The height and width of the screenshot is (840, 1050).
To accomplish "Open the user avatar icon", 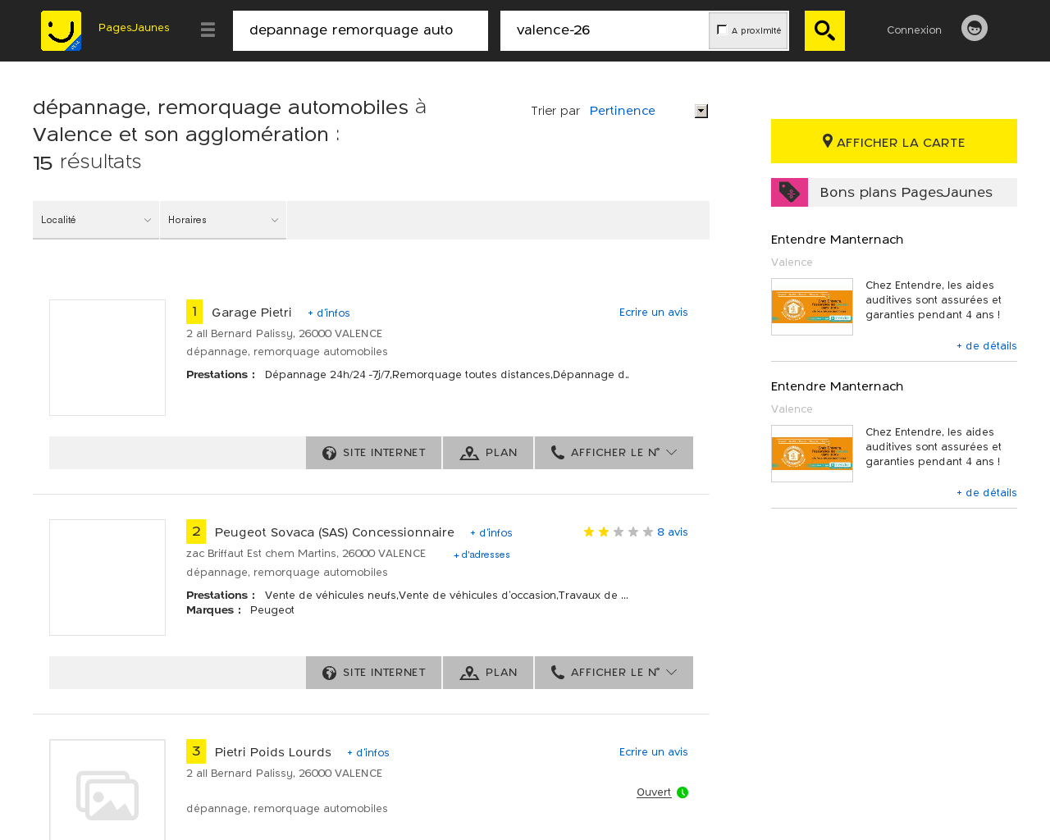I will [x=975, y=28].
